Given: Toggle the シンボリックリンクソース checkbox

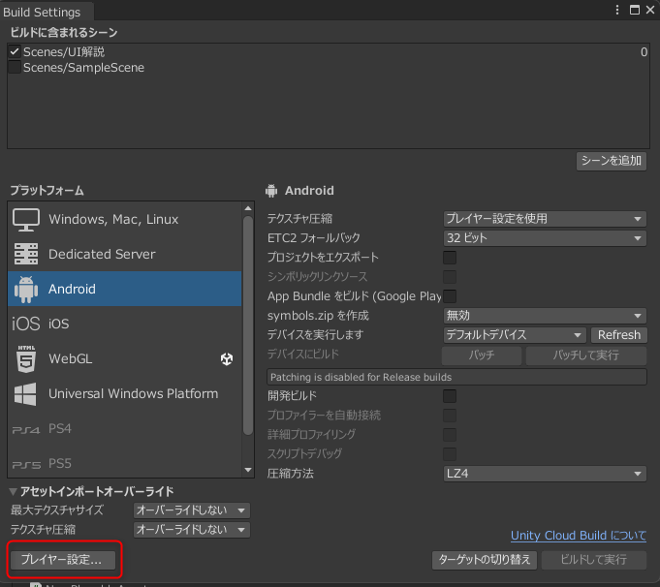Looking at the screenshot, I should (450, 277).
